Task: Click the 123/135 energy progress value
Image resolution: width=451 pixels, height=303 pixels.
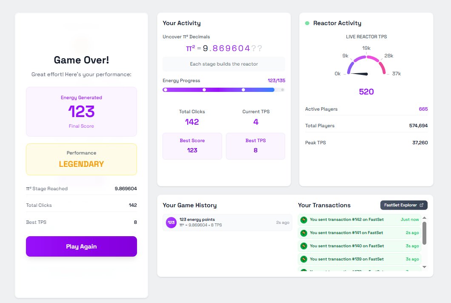Action: [x=277, y=80]
